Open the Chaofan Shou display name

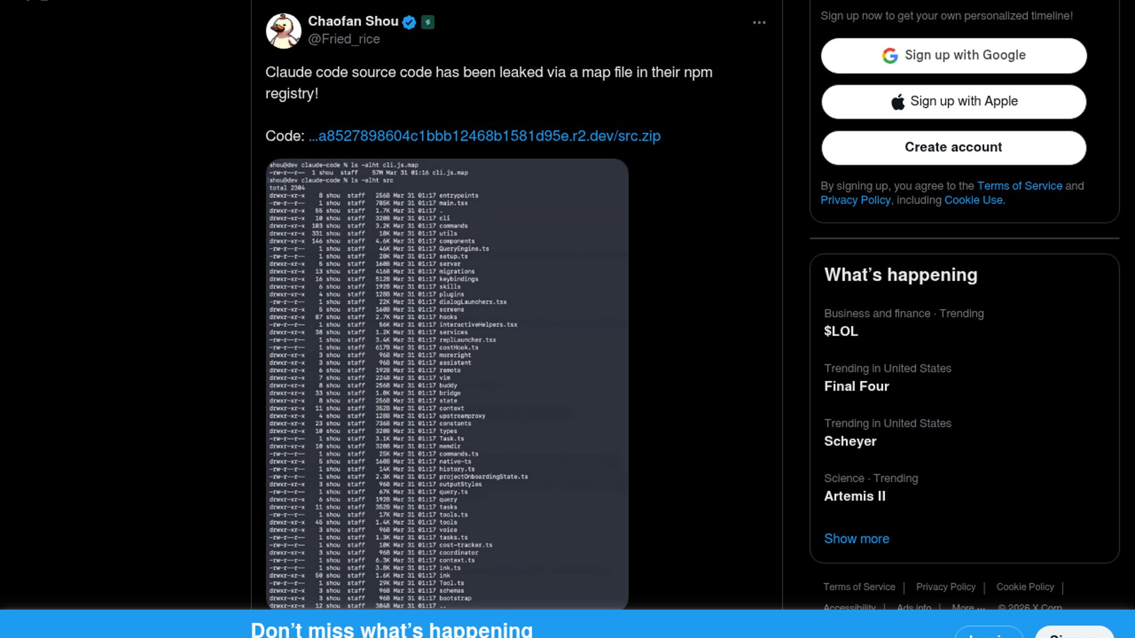pyautogui.click(x=353, y=21)
